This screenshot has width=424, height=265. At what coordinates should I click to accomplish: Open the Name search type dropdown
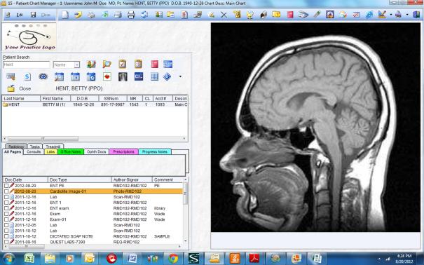click(77, 64)
